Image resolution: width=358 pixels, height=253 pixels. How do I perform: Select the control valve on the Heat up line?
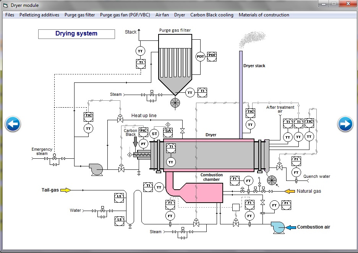120,118
